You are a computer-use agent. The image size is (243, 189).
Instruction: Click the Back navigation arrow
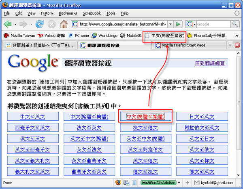point(8,24)
